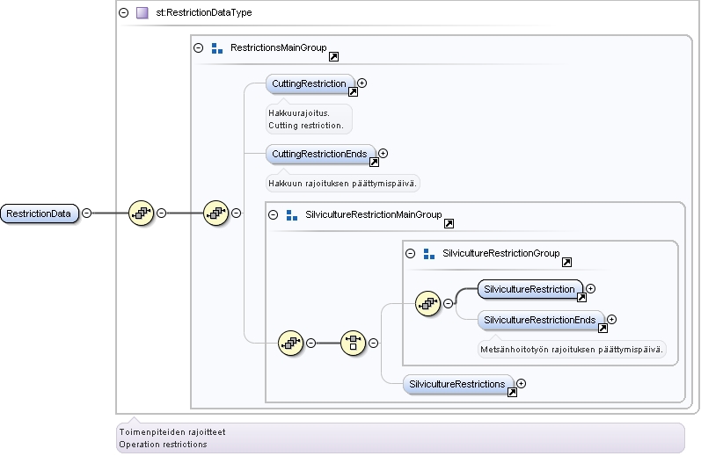Click the blue group icon beside RestrictionsMainGroup
Screen dimensions: 701x456
[217, 48]
